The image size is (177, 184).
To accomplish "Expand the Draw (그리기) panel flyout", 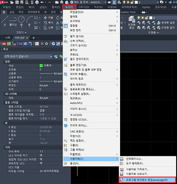I will [21, 32].
